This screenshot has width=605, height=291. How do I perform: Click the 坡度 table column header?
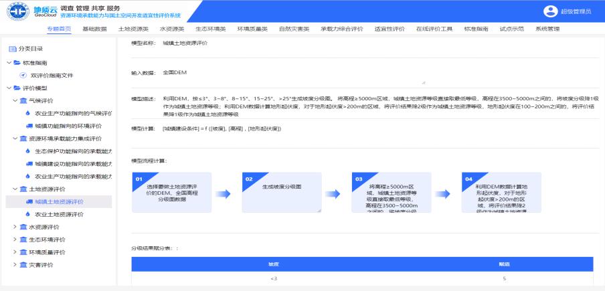pyautogui.click(x=274, y=264)
